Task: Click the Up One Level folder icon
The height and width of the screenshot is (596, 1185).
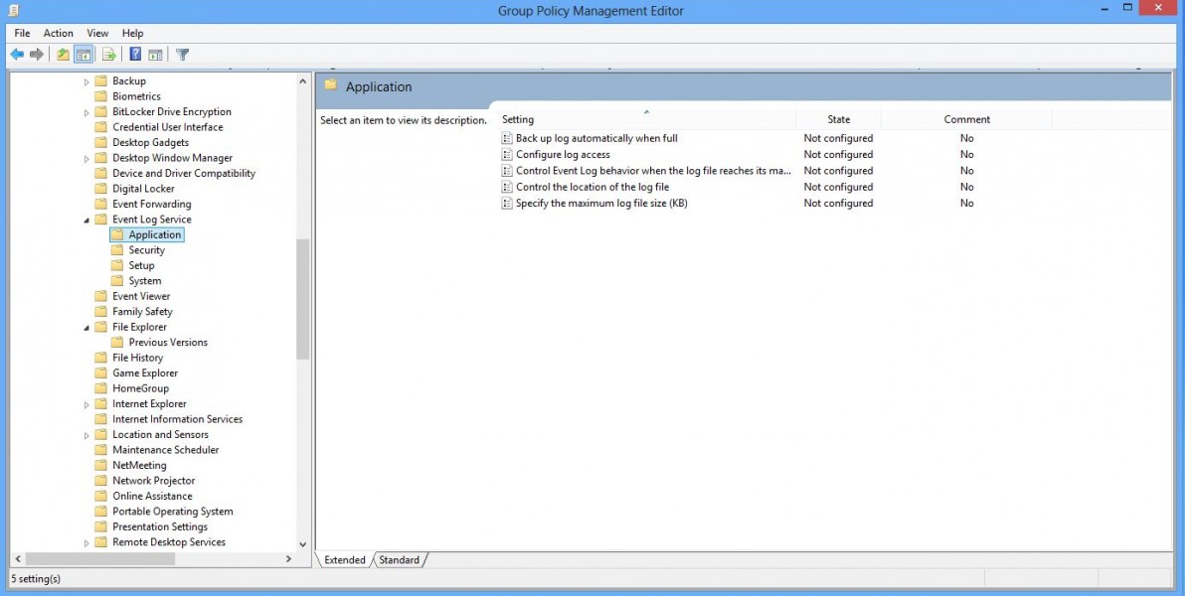Action: coord(64,55)
